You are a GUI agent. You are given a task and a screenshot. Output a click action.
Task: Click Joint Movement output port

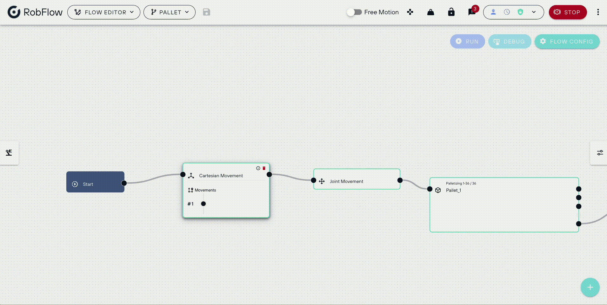(400, 180)
